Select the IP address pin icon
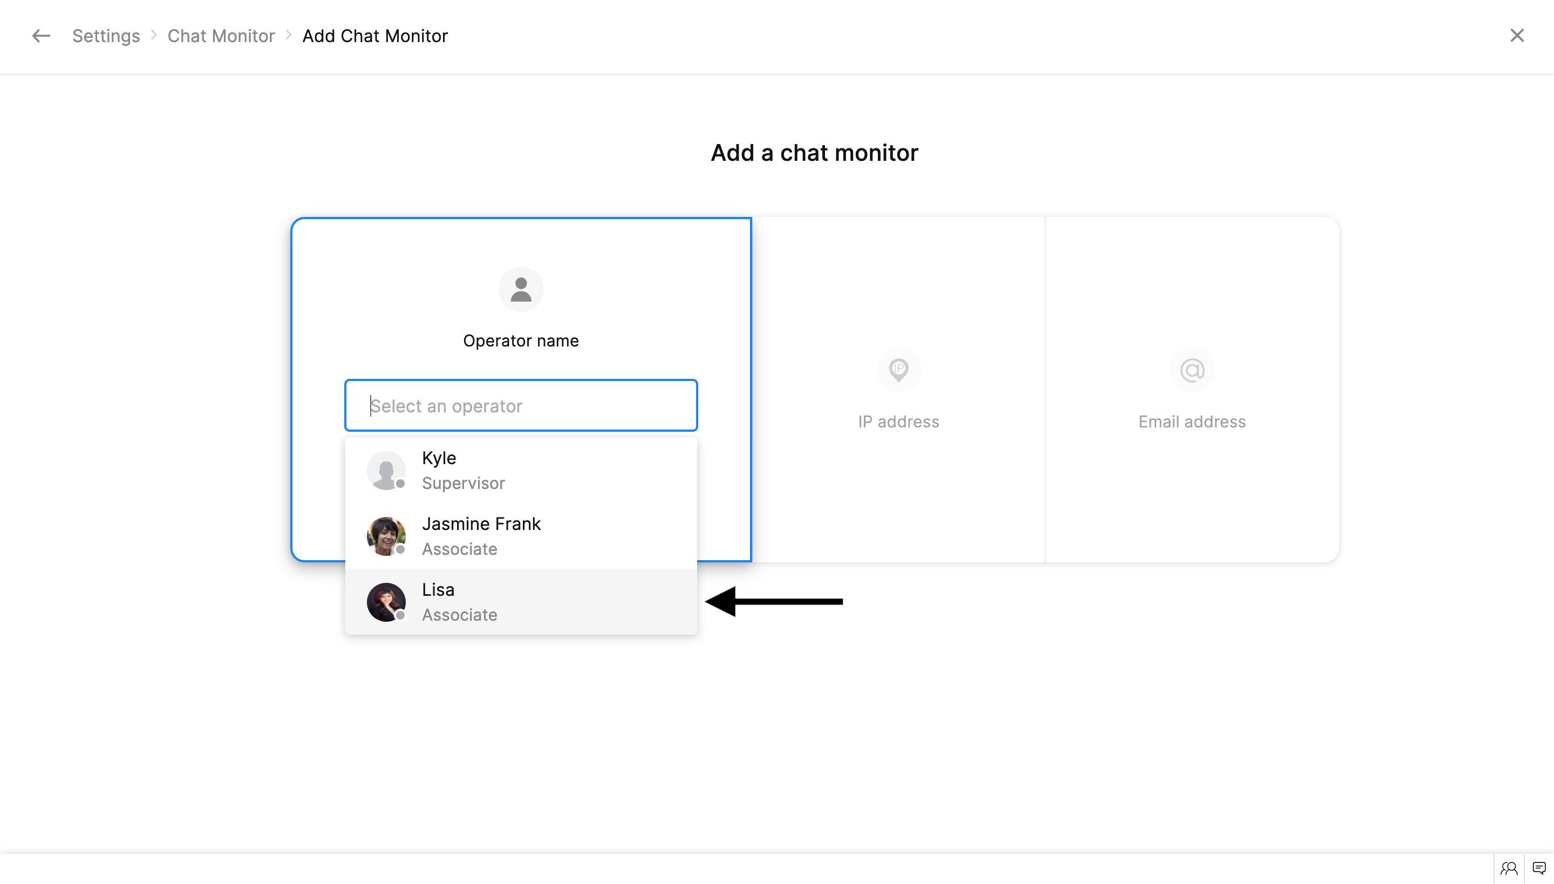The width and height of the screenshot is (1554, 884). [x=898, y=370]
